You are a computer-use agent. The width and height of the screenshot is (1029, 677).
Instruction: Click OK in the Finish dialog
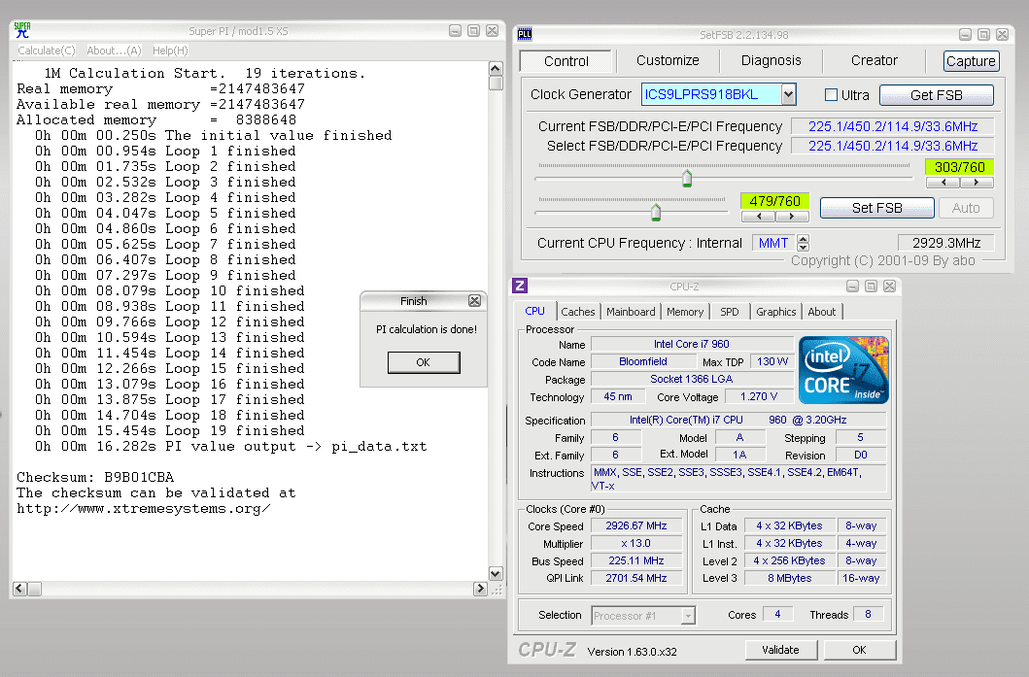tap(424, 362)
